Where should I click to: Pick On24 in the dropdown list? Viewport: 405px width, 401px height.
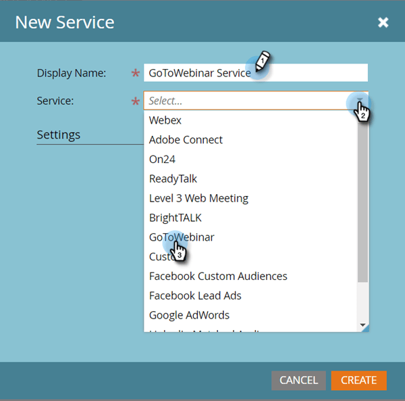coord(250,160)
